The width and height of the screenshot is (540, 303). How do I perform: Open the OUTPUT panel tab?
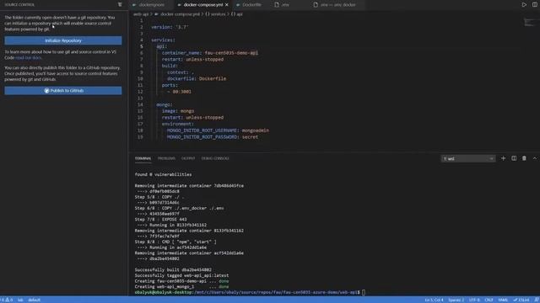pyautogui.click(x=188, y=158)
